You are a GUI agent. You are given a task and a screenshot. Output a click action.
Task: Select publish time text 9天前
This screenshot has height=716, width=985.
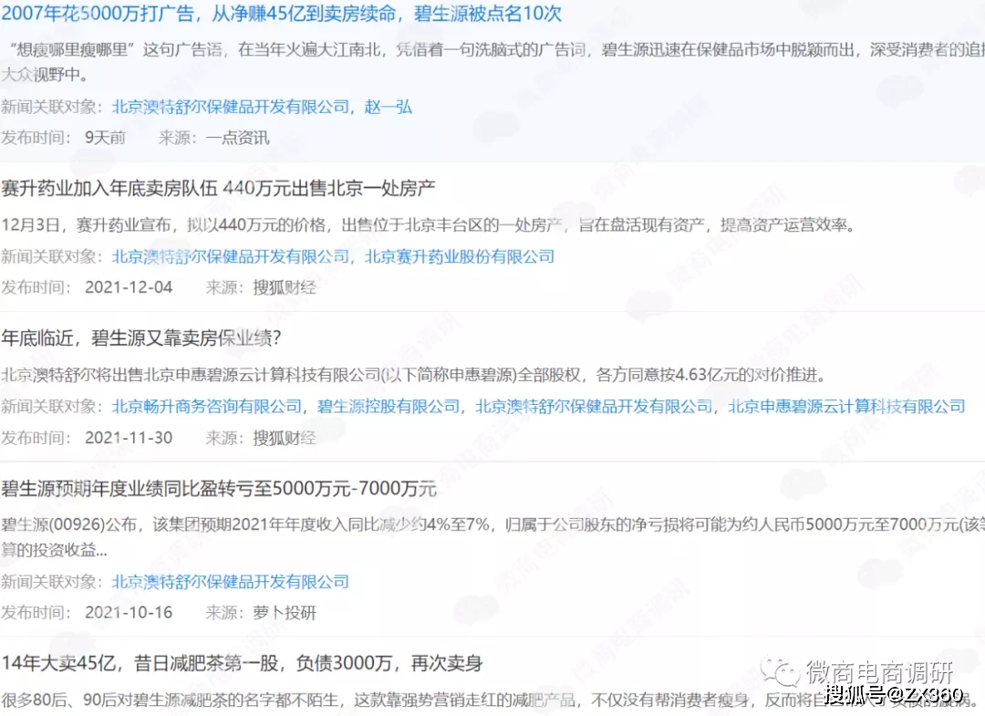pyautogui.click(x=105, y=138)
